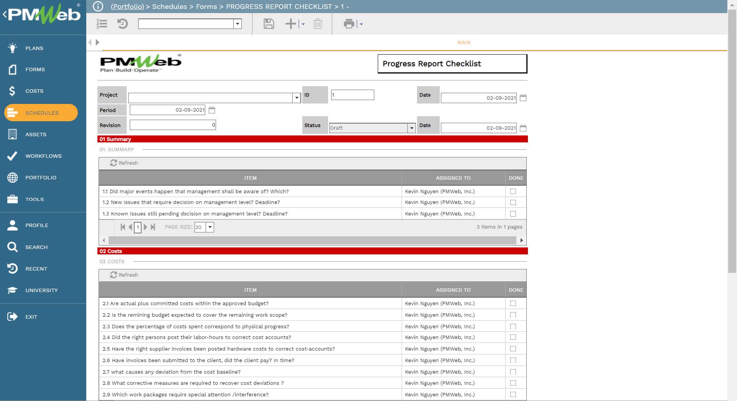Check Done box for item 1.1 major events

click(x=513, y=191)
